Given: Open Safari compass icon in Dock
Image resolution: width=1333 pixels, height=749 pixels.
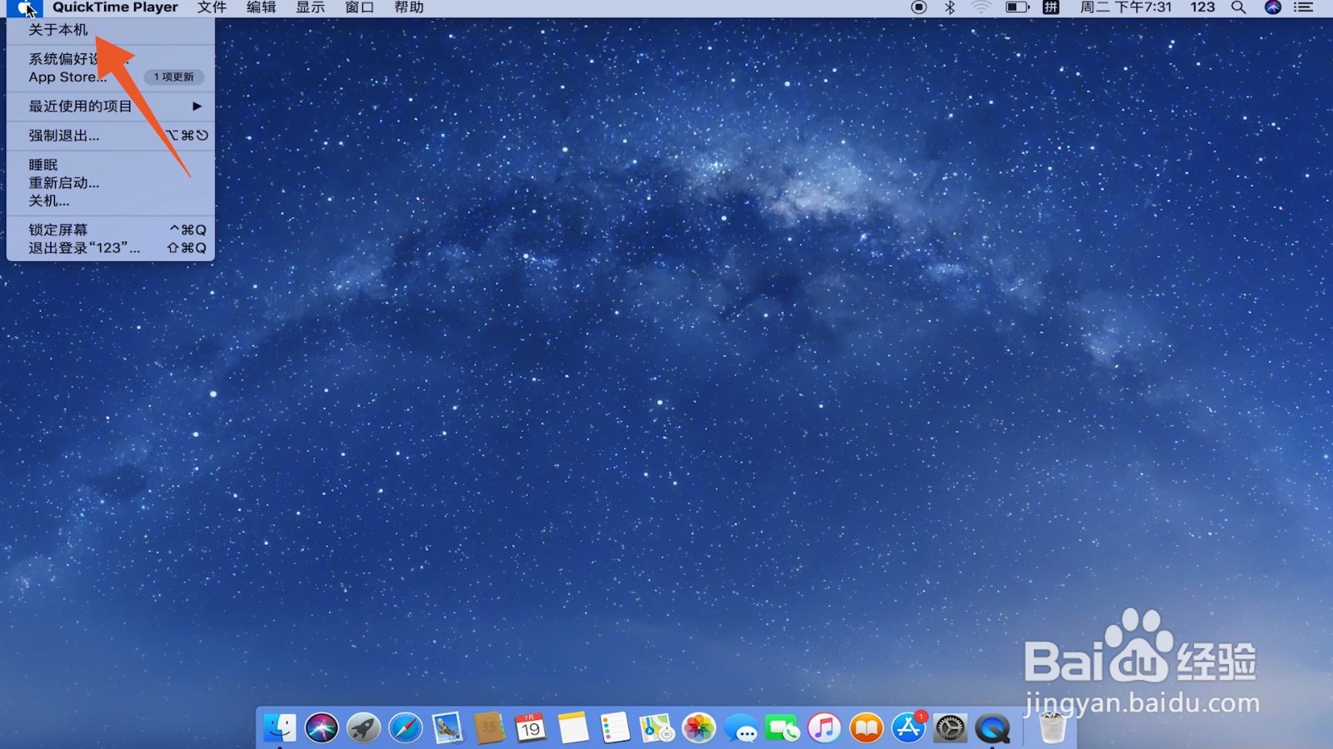Looking at the screenshot, I should click(406, 728).
